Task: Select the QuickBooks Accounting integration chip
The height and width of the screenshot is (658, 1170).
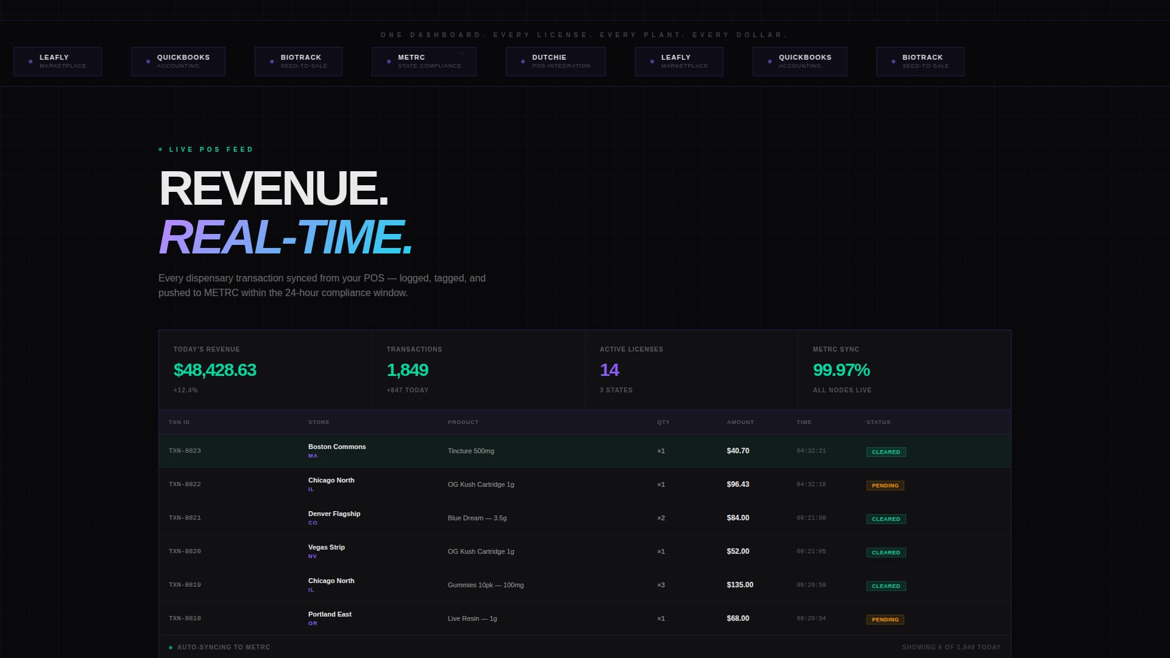Action: [x=178, y=61]
